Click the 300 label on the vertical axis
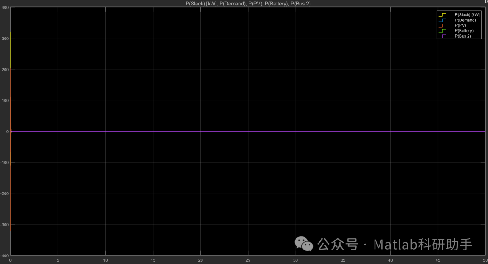This screenshot has height=264, width=488. [x=5, y=38]
